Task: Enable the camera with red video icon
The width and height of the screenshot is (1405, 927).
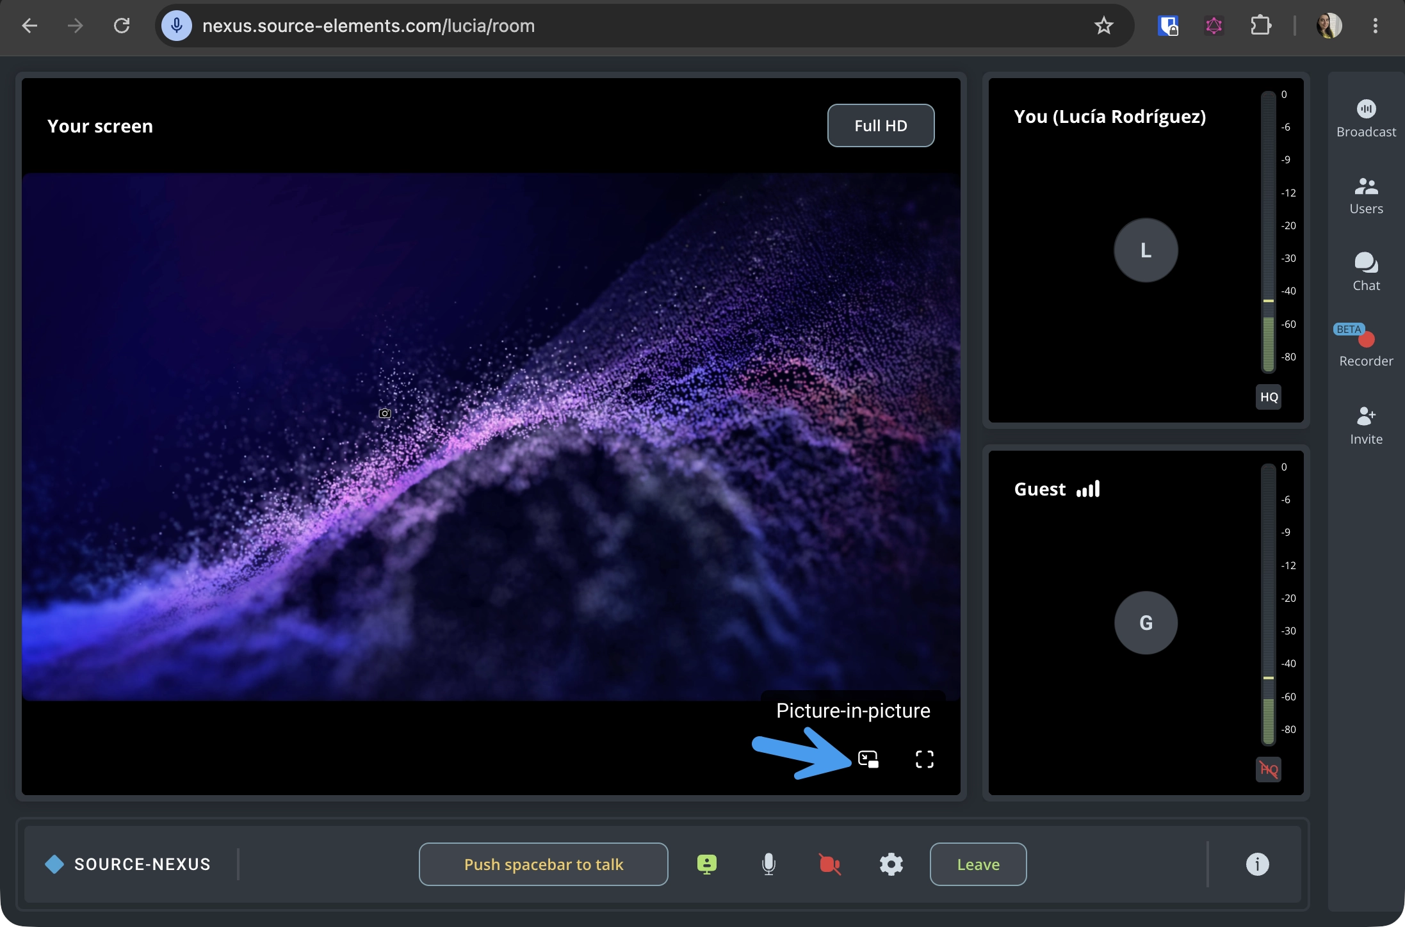Action: click(x=829, y=864)
